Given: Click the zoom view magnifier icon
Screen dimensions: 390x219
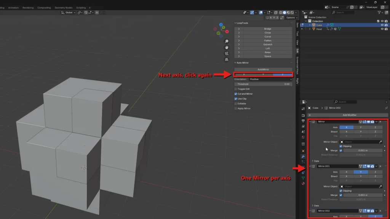Looking at the screenshot, I should click(227, 41).
